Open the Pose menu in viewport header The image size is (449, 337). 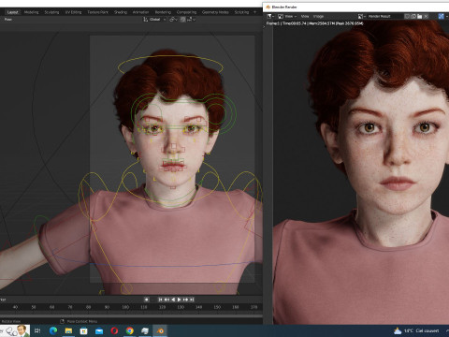(8, 20)
